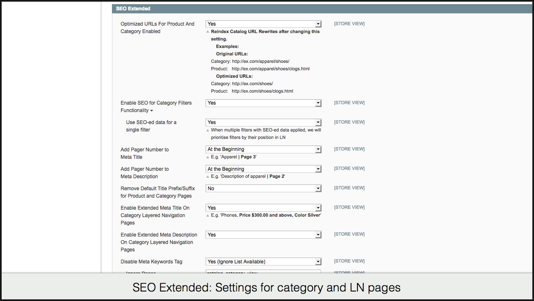Click [STORE VIEW] label beside Disable Meta Keywords Tag
Screen dimensions: 534x301
349,261
